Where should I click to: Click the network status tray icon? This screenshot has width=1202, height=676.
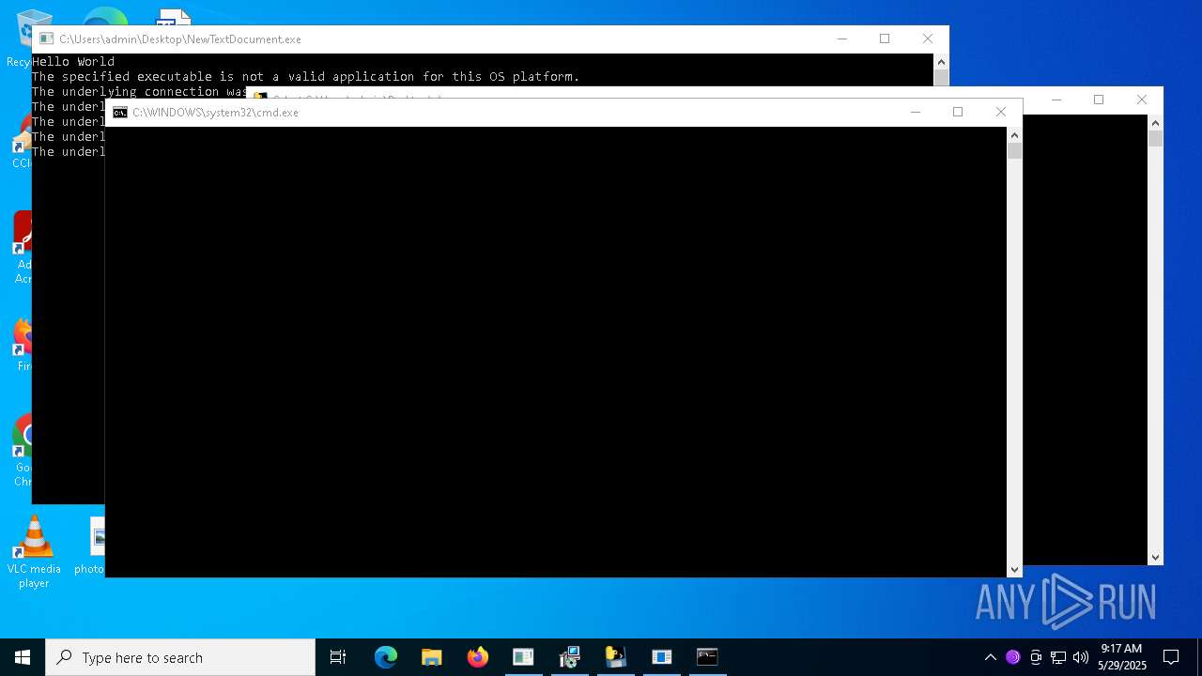pos(1058,657)
